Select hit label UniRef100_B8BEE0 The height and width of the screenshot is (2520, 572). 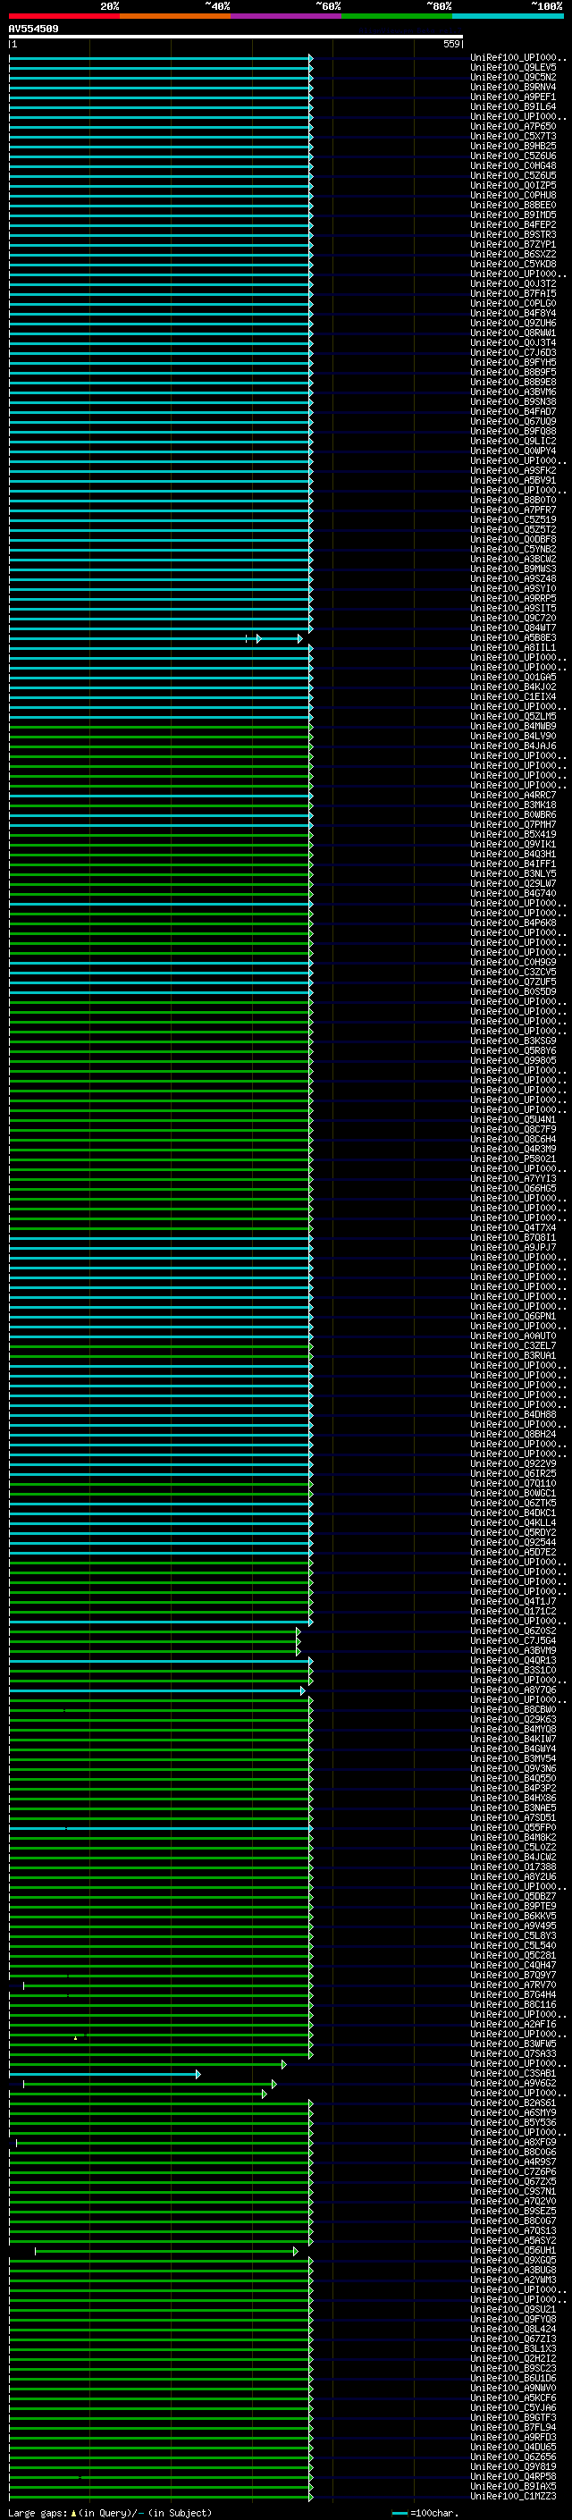[512, 206]
